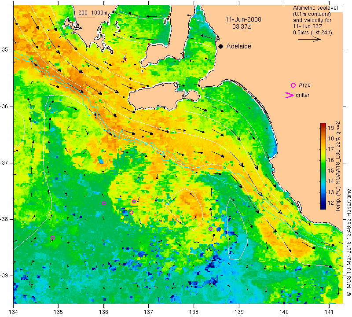Click the cyan line under '200 1000m'
The height and width of the screenshot is (317, 352).
coord(87,17)
